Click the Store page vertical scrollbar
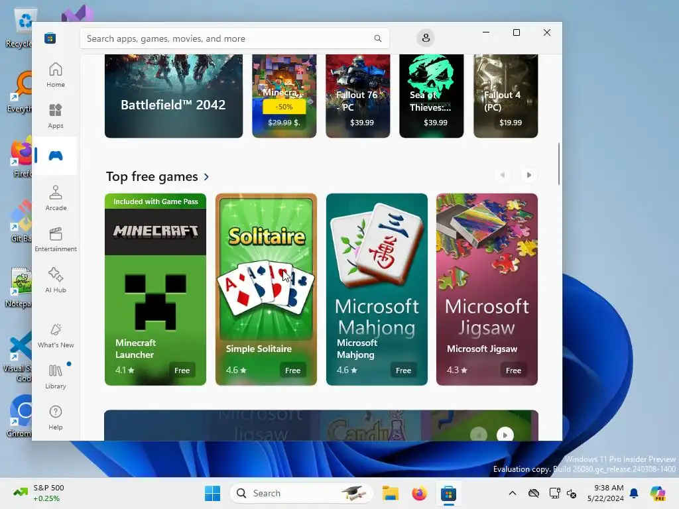 click(558, 164)
